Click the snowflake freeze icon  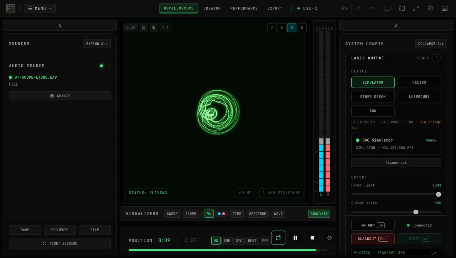(330, 238)
